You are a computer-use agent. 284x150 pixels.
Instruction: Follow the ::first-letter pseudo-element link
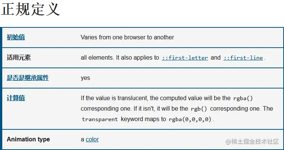click(185, 58)
